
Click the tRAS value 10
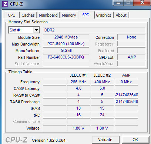pyautogui.click(x=78, y=108)
